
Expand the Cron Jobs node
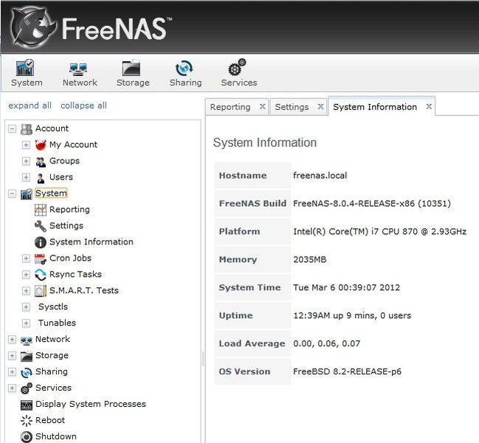pyautogui.click(x=26, y=258)
